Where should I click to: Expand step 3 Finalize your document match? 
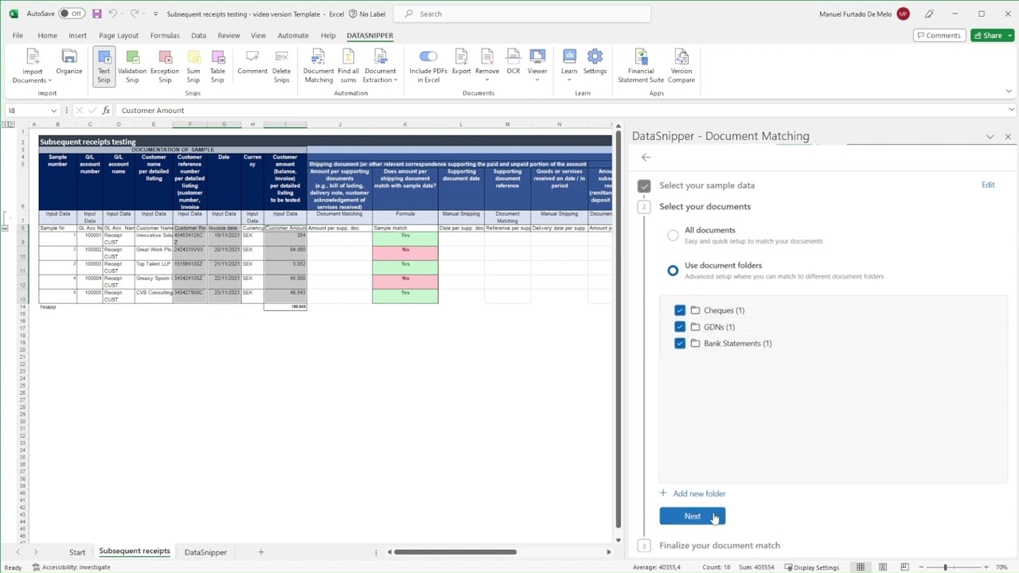719,546
